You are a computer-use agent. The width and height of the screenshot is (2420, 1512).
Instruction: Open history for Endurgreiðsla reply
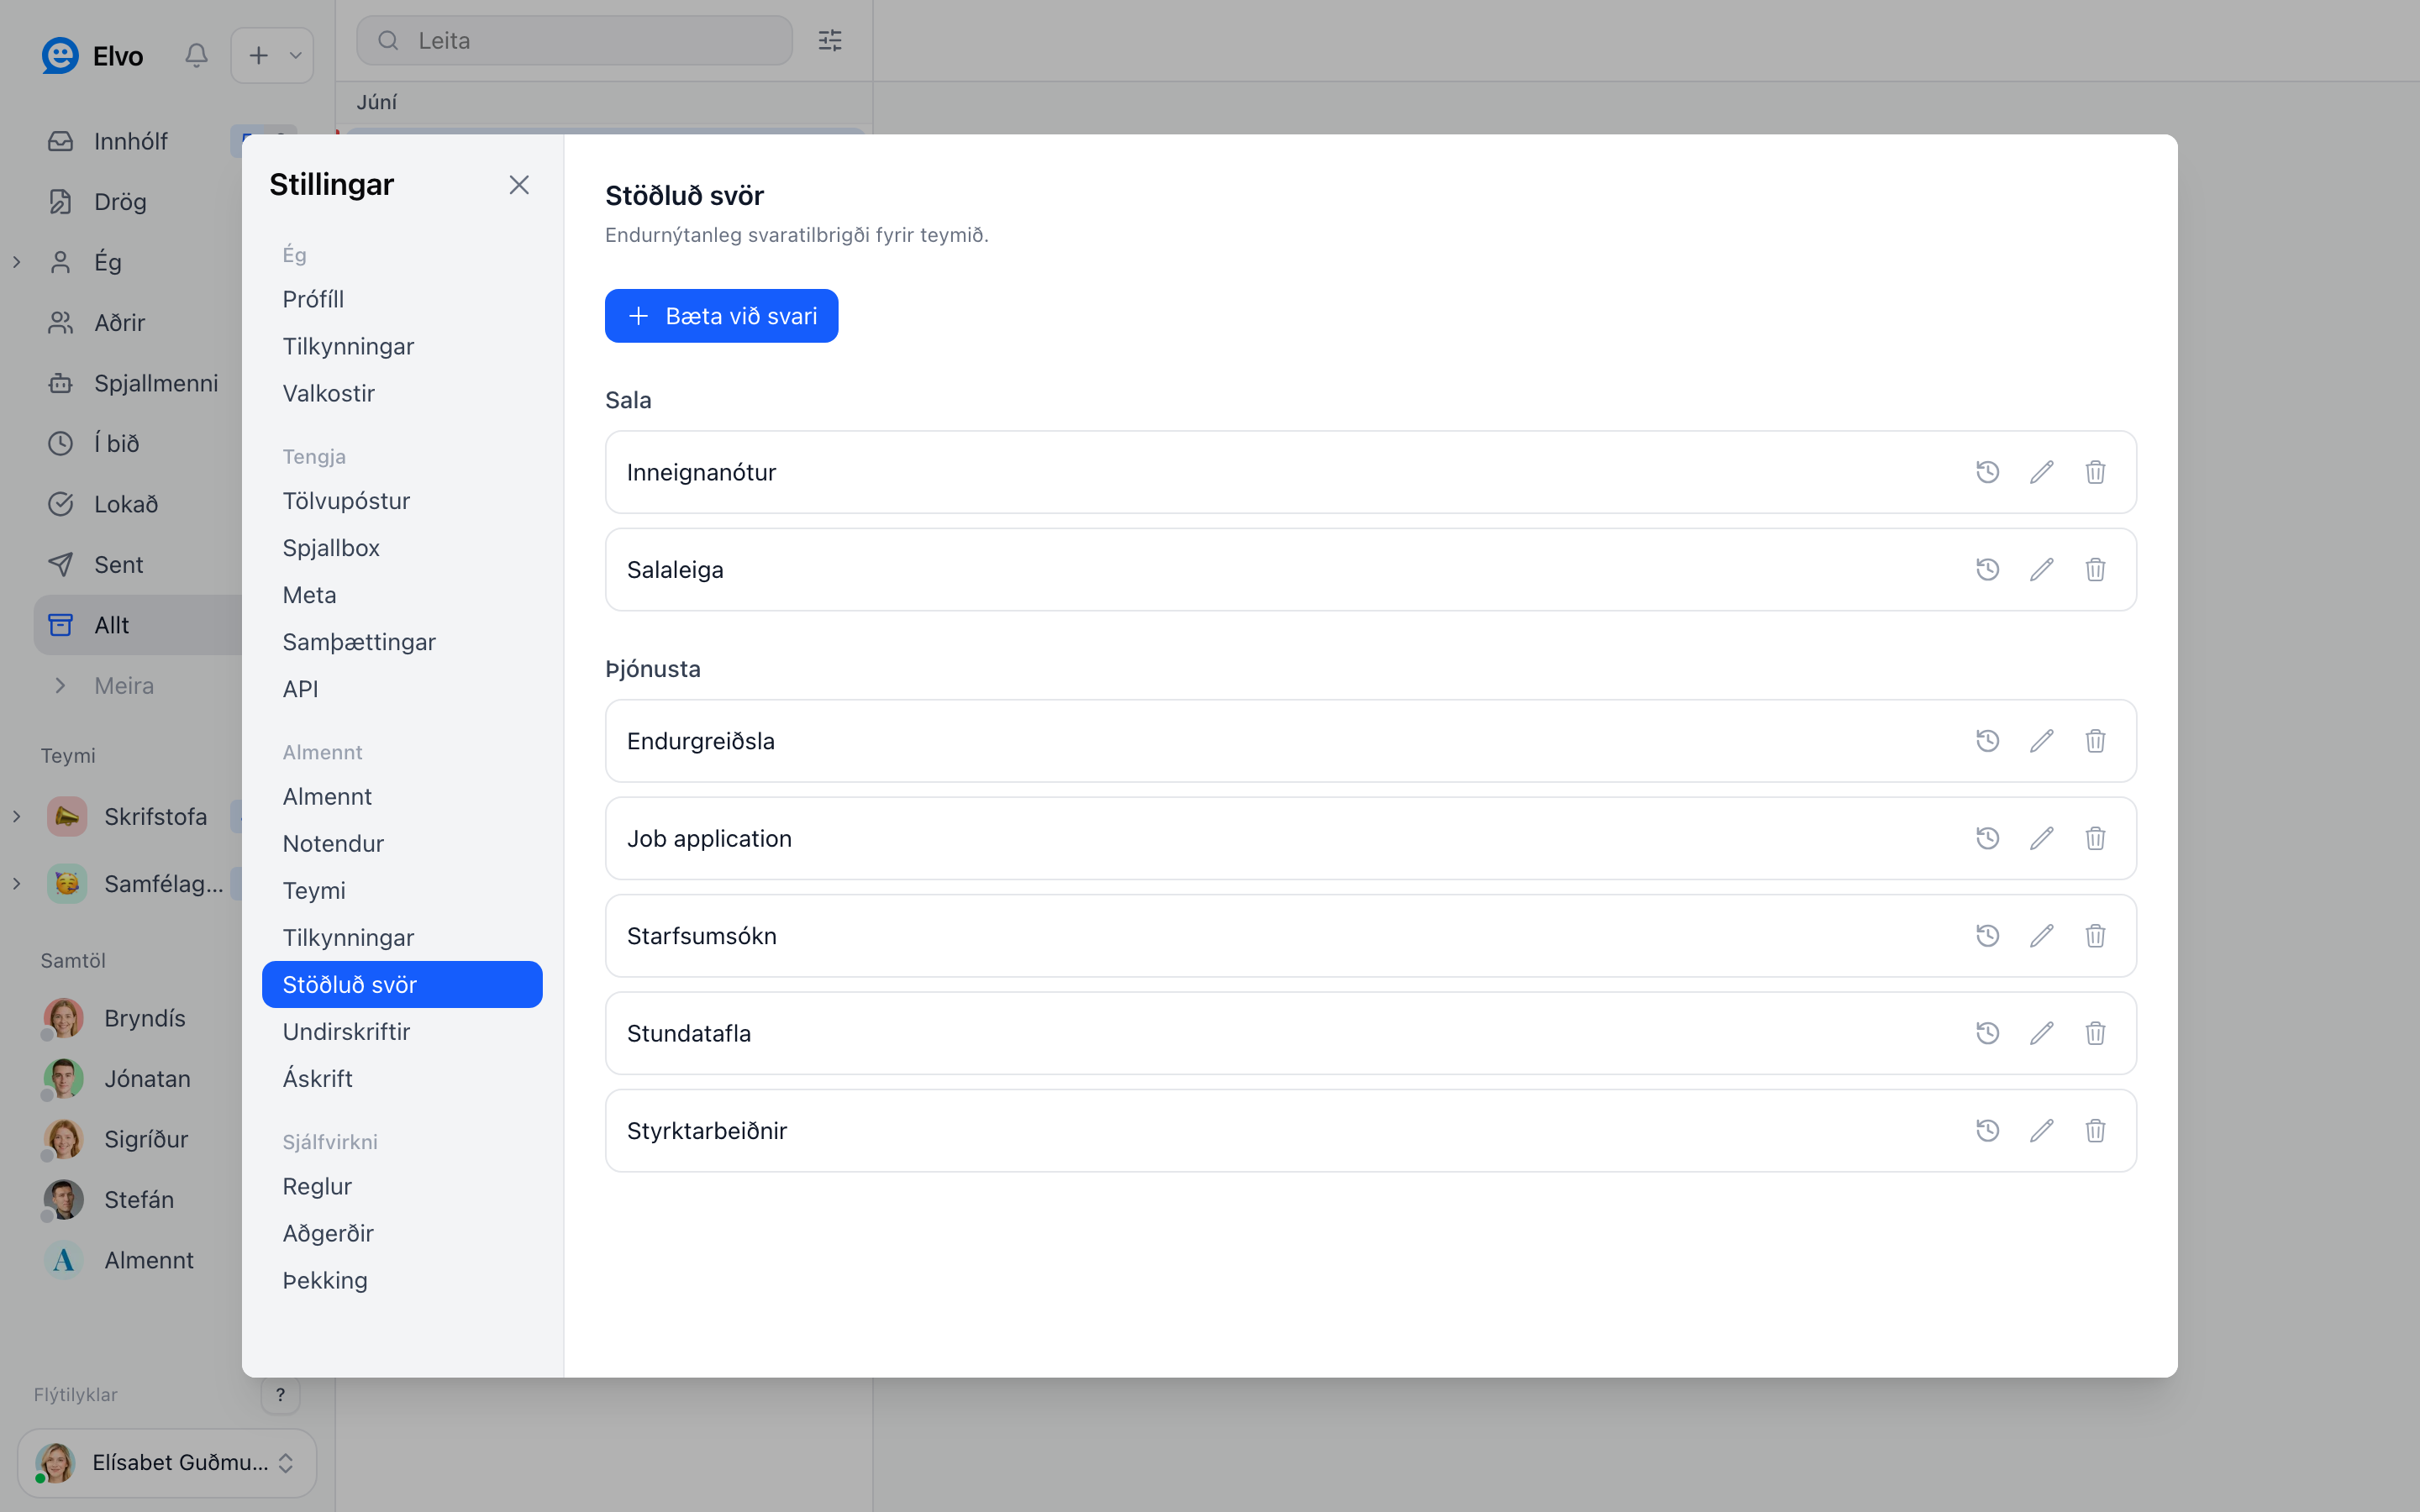click(1987, 741)
